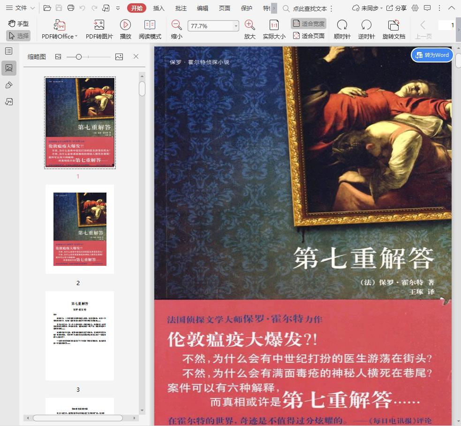Click the 77.7% zoom level field

click(211, 26)
